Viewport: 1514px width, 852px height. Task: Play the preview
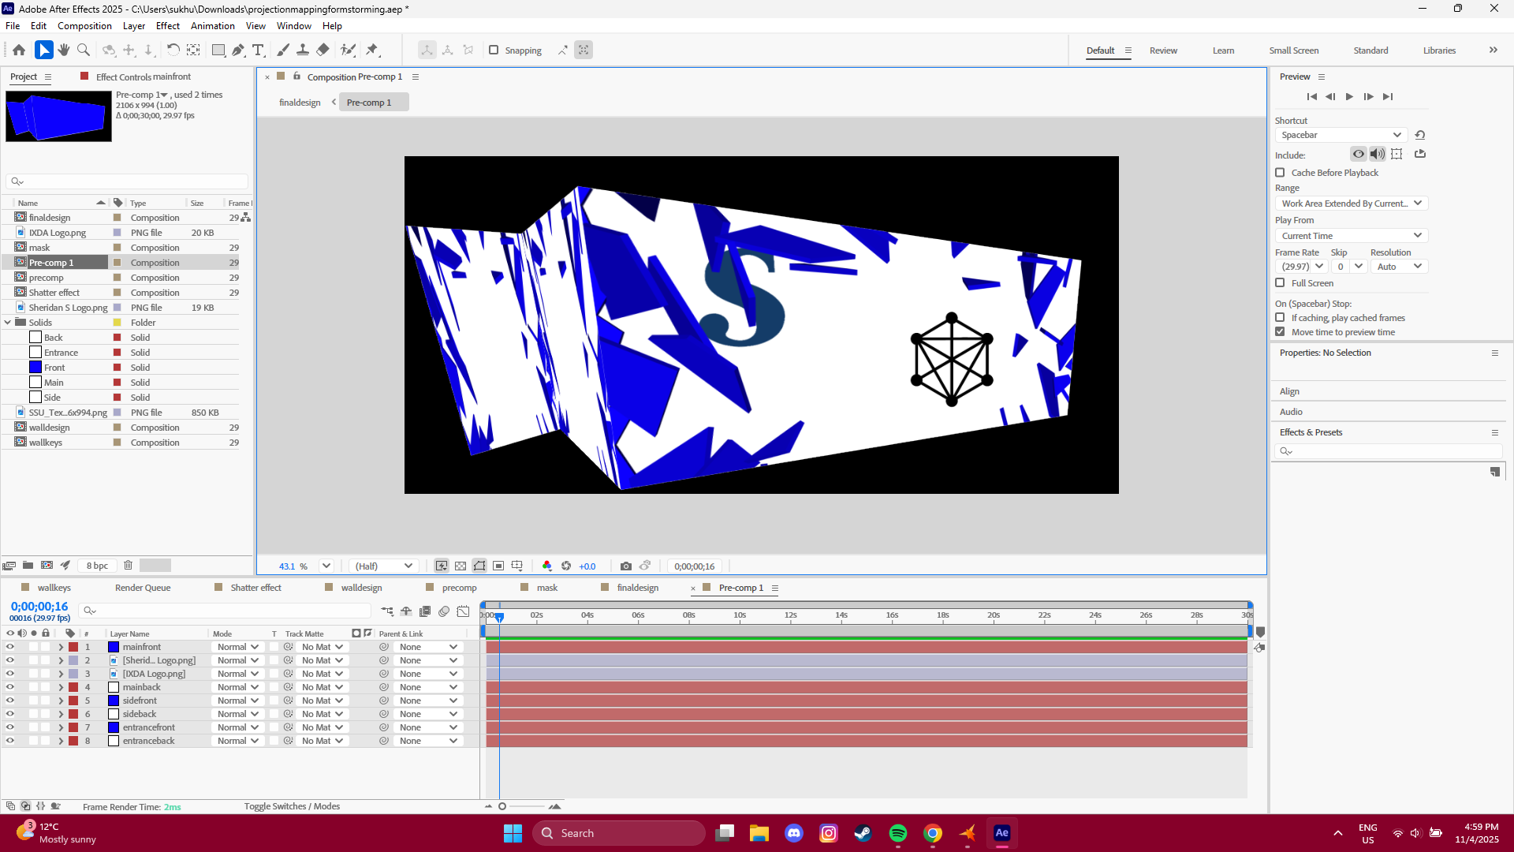pos(1350,96)
